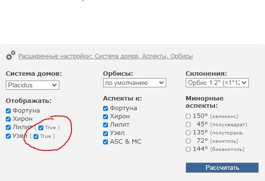Click the Орбисы heading
265x181 pixels.
tap(118, 74)
